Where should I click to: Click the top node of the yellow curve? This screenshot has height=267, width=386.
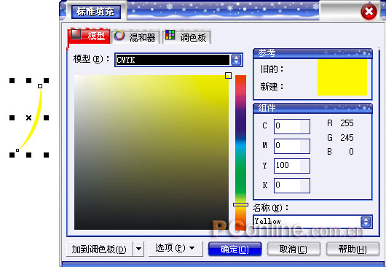pyautogui.click(x=40, y=86)
